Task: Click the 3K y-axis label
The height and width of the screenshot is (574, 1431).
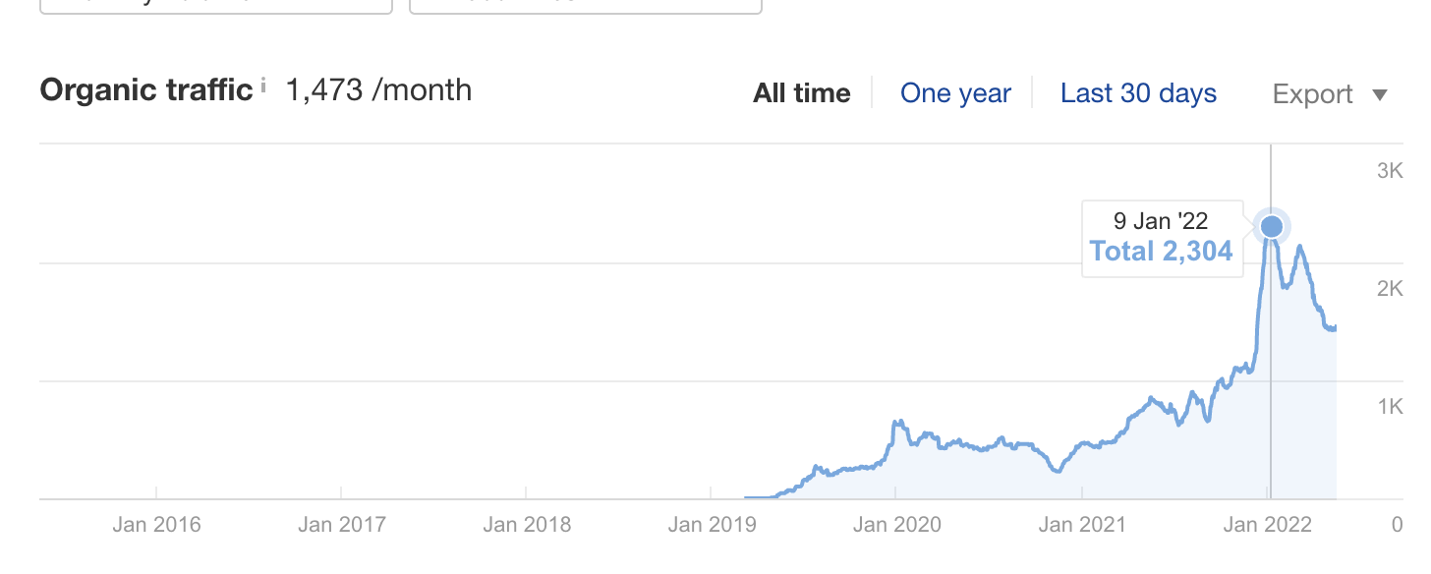Action: tap(1389, 171)
